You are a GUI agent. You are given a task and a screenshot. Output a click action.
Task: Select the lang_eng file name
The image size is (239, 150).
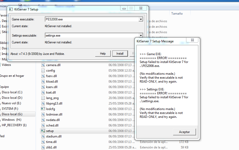point(52,98)
